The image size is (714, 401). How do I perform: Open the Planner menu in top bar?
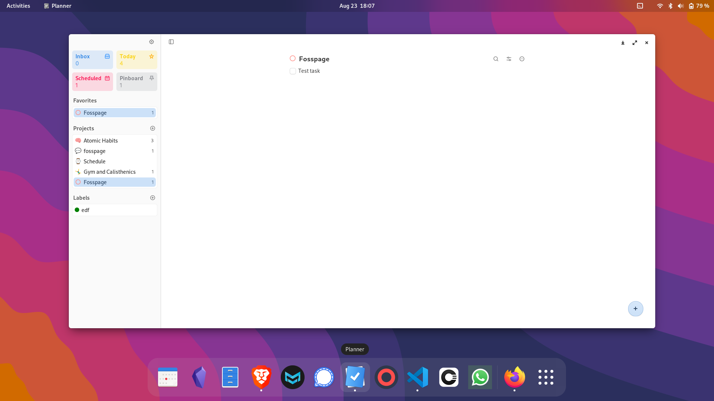58,6
